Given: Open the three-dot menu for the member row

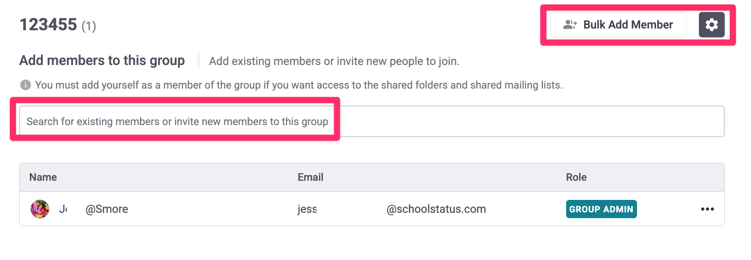Looking at the screenshot, I should tap(707, 209).
